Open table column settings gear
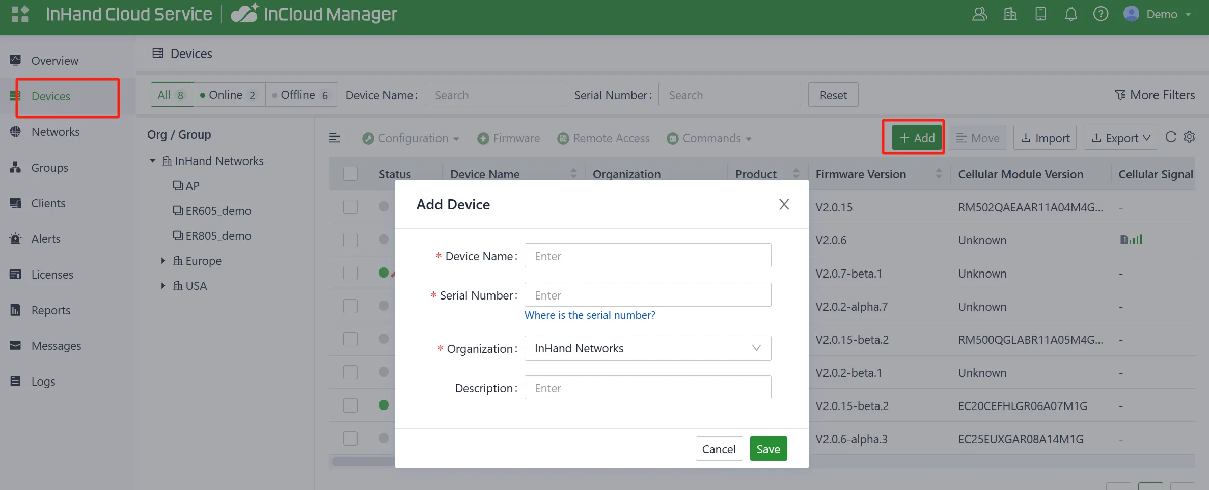This screenshot has height=490, width=1209. pos(1189,137)
